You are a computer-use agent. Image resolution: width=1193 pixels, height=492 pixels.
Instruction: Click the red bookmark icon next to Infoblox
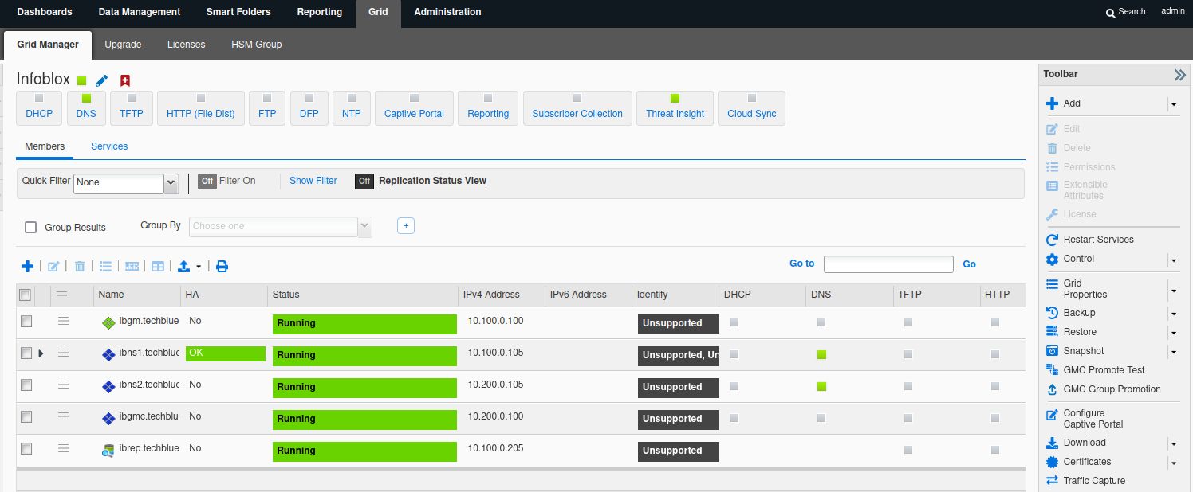124,80
